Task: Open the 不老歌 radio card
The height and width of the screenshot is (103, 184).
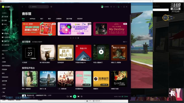Action: [119, 79]
